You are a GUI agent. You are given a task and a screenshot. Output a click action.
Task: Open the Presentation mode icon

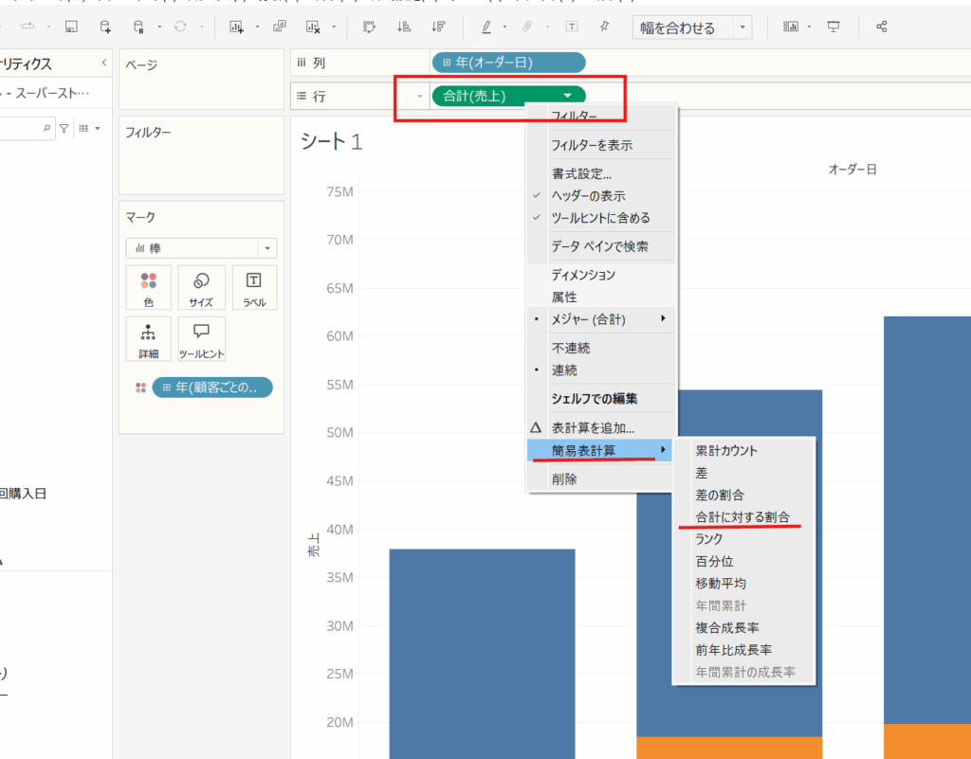834,27
